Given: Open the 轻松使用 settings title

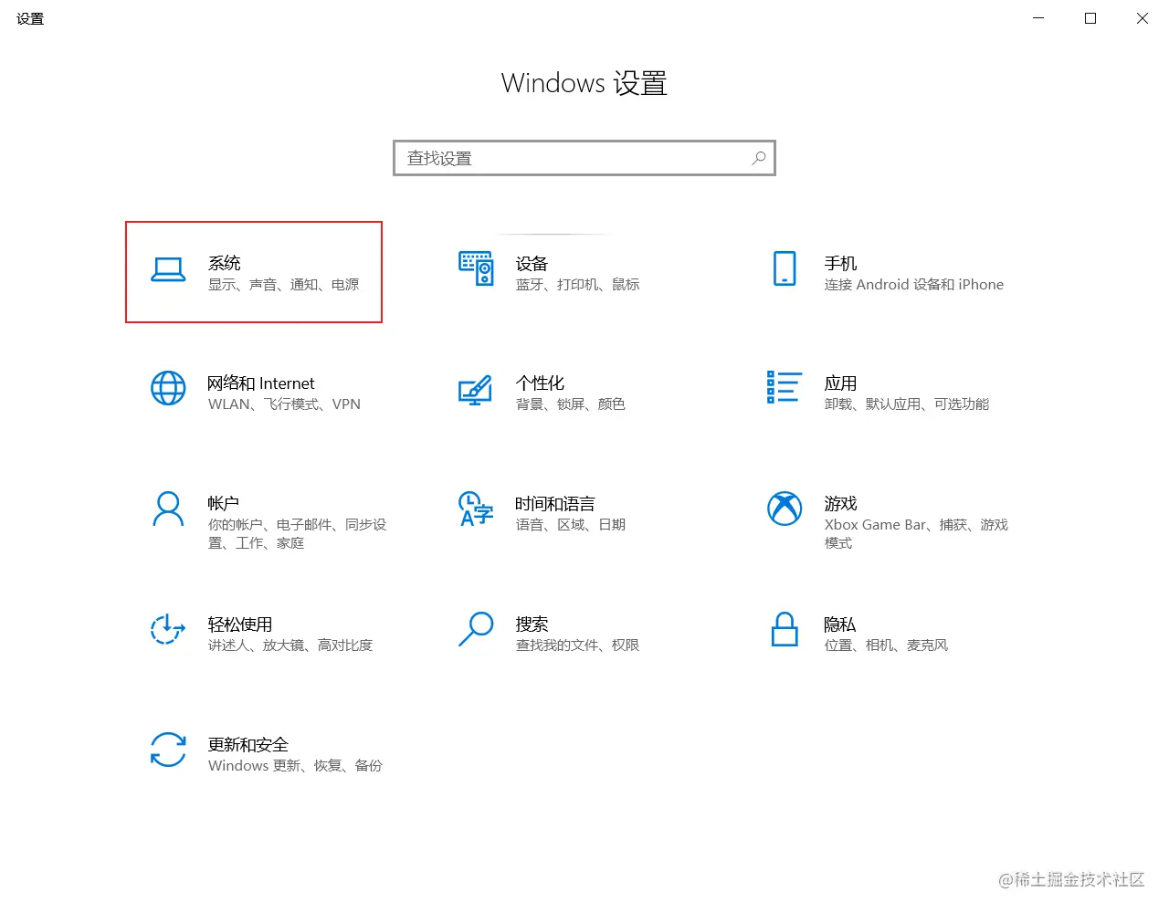Looking at the screenshot, I should [x=240, y=624].
